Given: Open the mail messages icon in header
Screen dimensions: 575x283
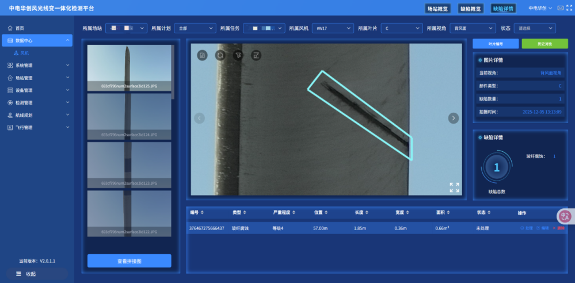Looking at the screenshot, I should coord(560,8).
